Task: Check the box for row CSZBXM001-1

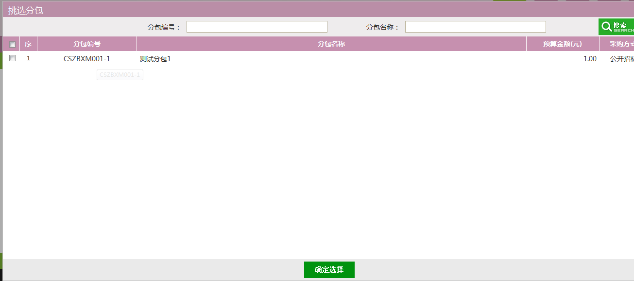Action: coord(13,58)
